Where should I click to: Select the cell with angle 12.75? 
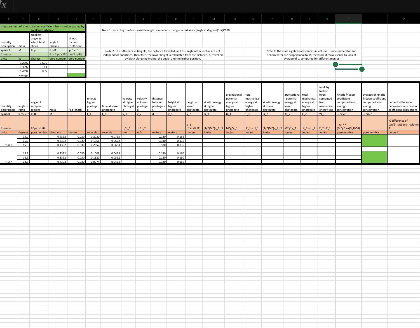pyautogui.click(x=39, y=63)
